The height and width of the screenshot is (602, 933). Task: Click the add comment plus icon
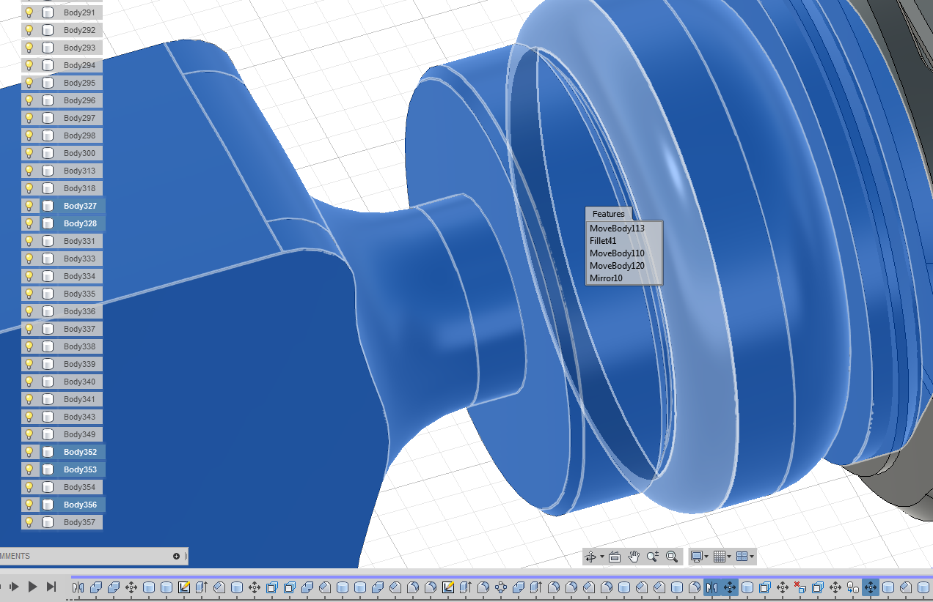tap(176, 556)
